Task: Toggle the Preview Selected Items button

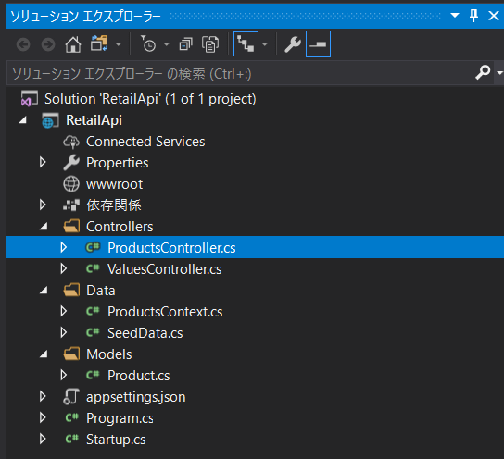Action: (318, 44)
